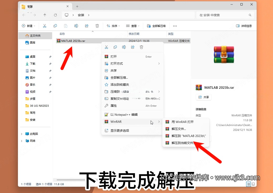Open 36 UG NX2023 folder in sidebar
The image size is (273, 193).
click(35, 106)
